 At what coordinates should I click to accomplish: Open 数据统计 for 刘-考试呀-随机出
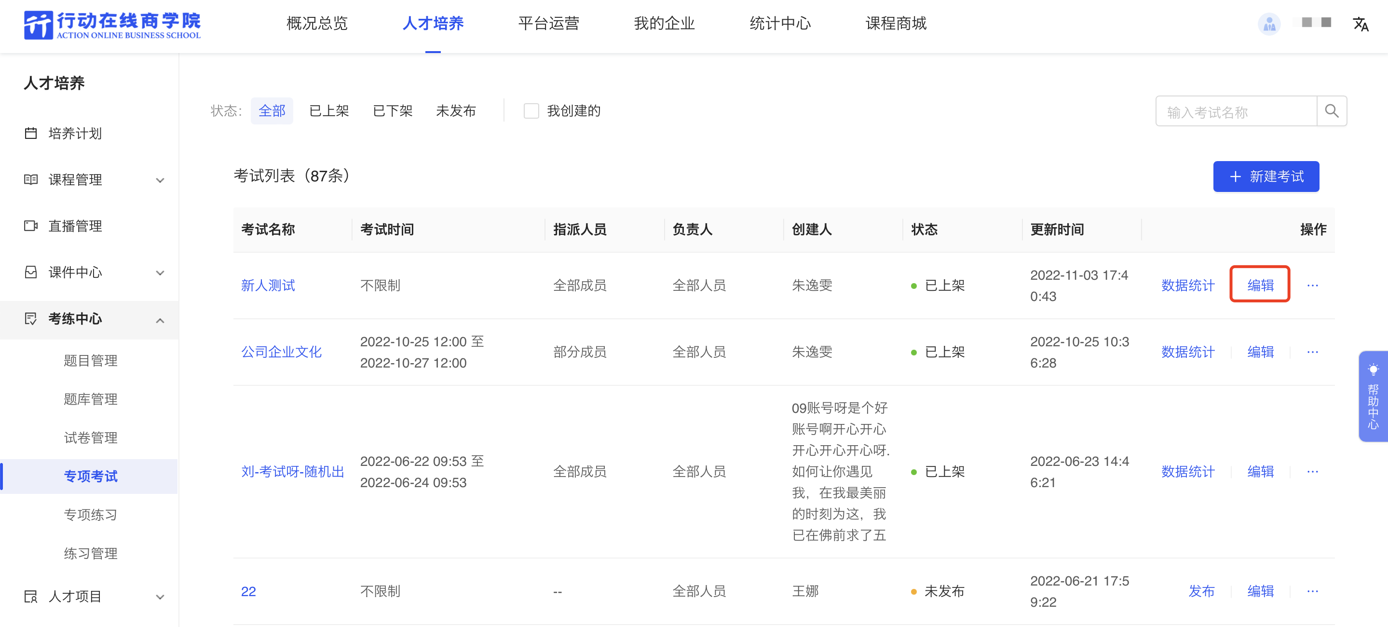click(1187, 471)
